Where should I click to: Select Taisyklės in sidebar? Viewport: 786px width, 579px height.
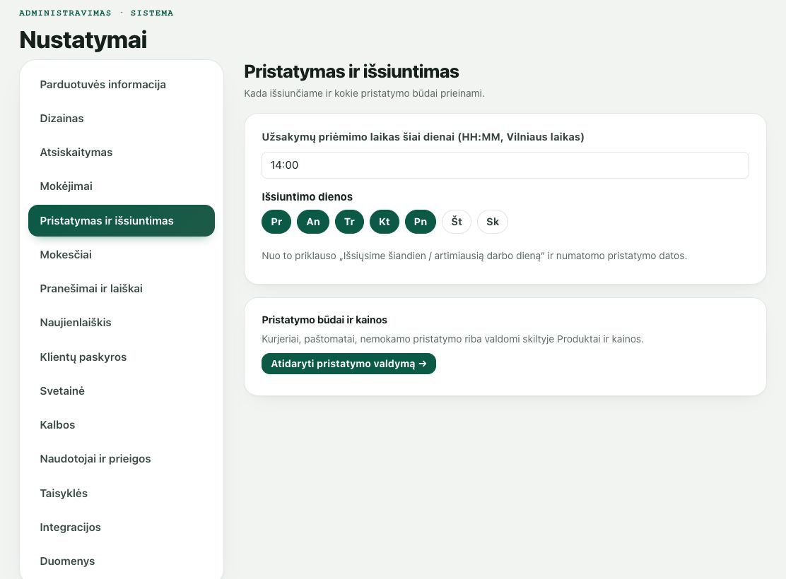(x=122, y=494)
